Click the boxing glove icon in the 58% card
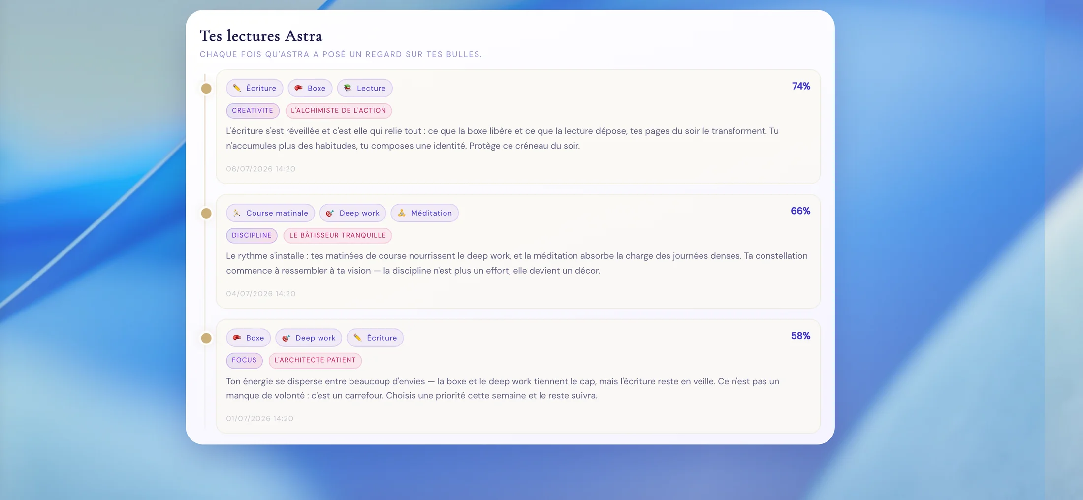 [237, 338]
